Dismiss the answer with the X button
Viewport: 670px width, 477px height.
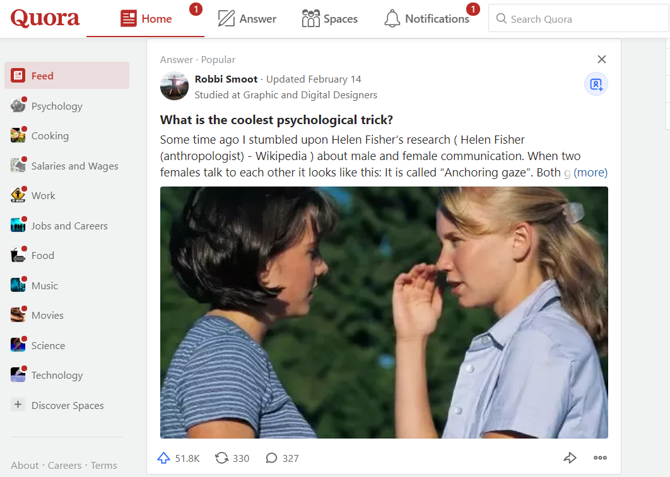[601, 59]
